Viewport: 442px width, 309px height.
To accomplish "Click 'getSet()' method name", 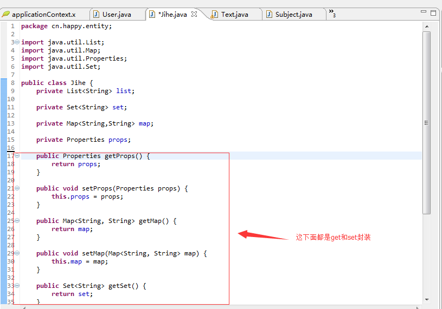I will coord(124,286).
